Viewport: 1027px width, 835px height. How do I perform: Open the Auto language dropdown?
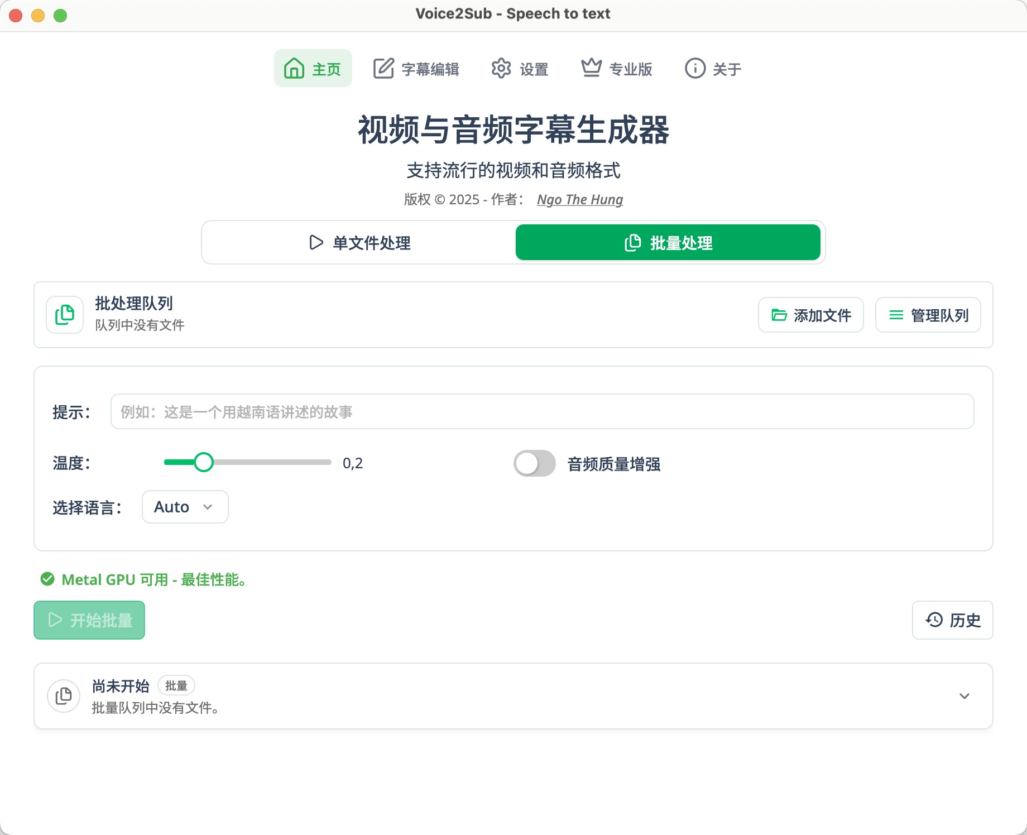[185, 507]
